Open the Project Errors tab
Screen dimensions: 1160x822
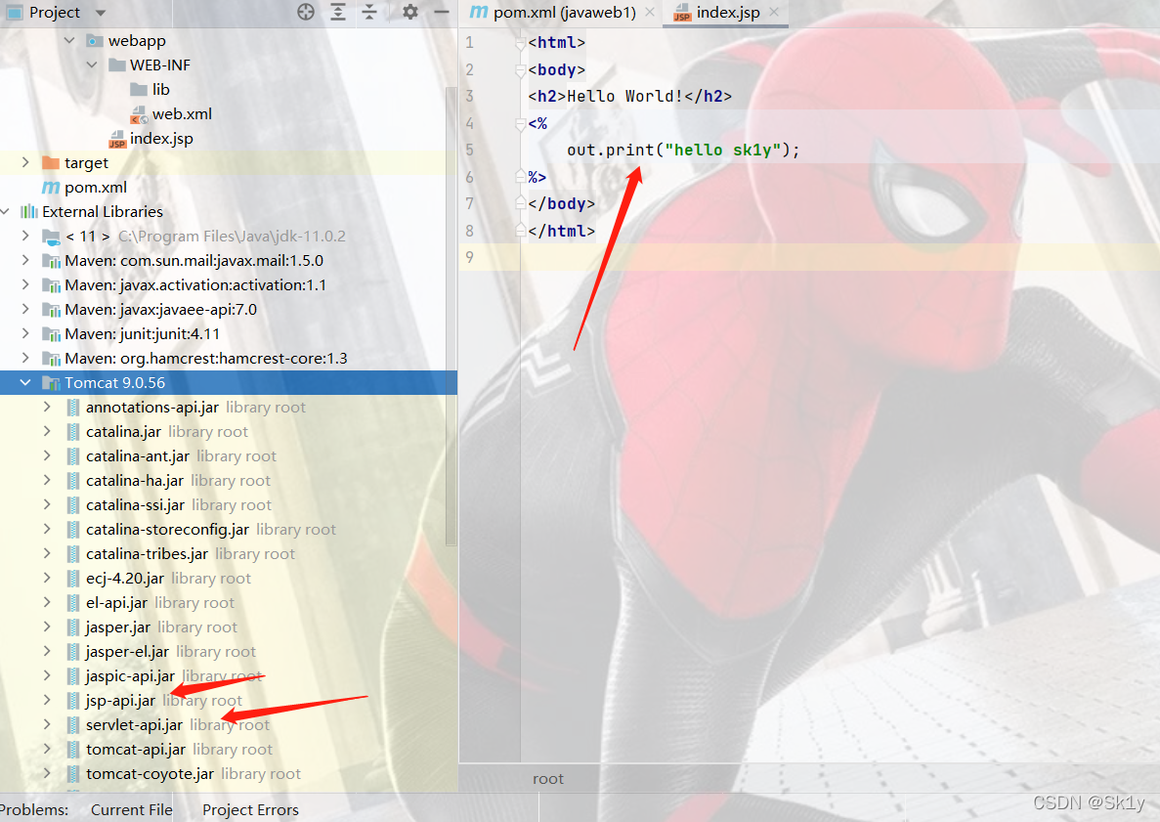[251, 809]
